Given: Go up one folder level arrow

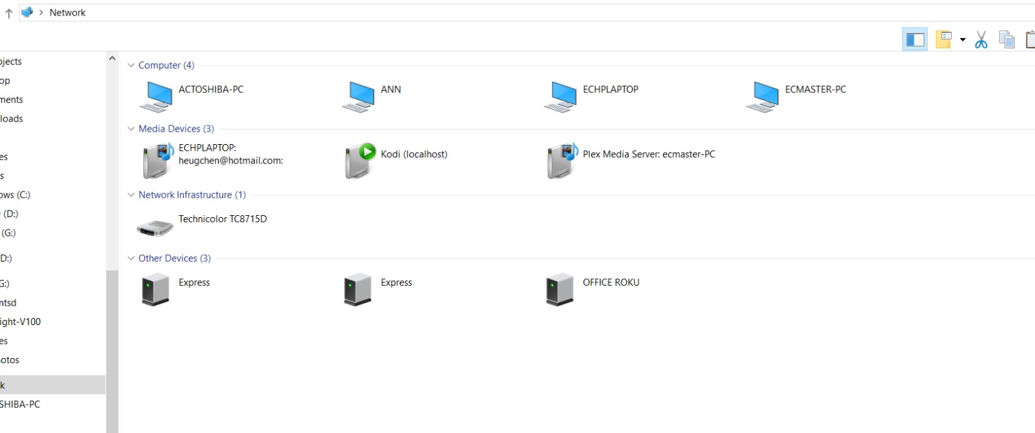Looking at the screenshot, I should click(x=8, y=13).
